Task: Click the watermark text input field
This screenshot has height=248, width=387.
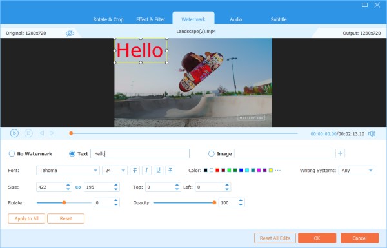Action: tap(140, 153)
